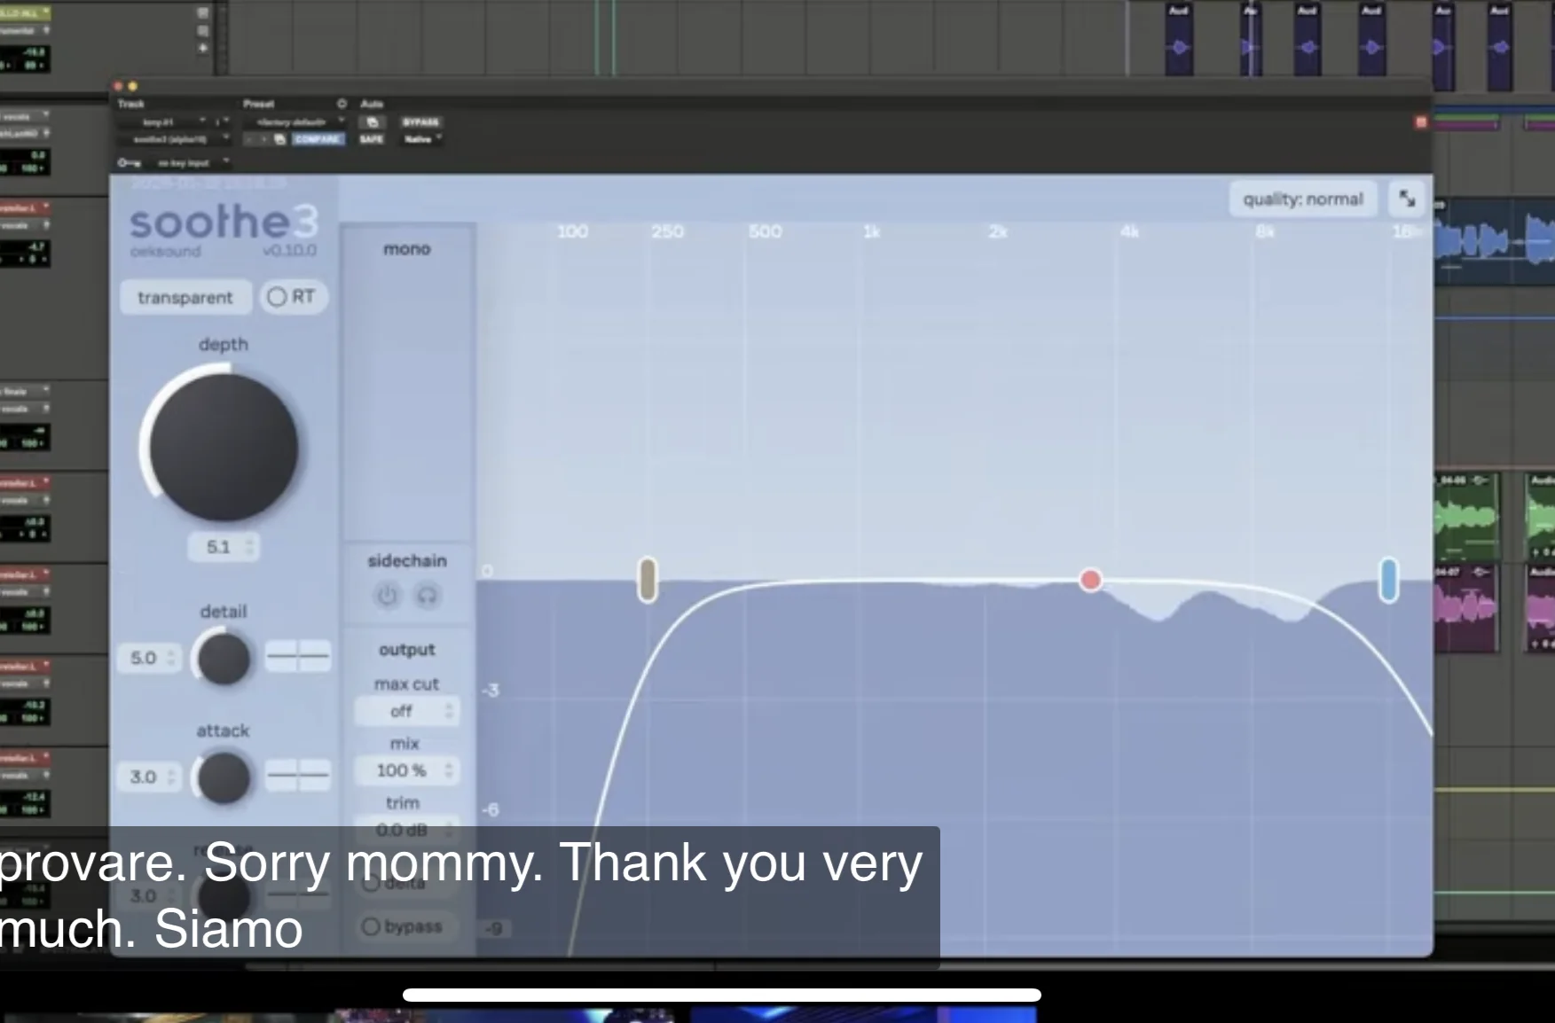1555x1023 pixels.
Task: Click the key input key icon
Action: (x=129, y=163)
